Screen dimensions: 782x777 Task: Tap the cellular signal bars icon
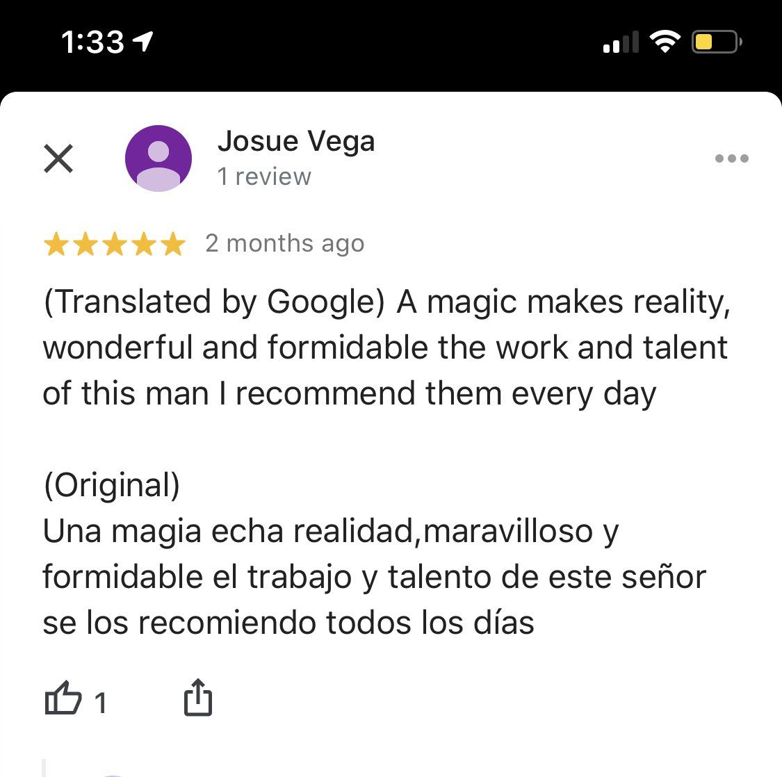point(621,43)
